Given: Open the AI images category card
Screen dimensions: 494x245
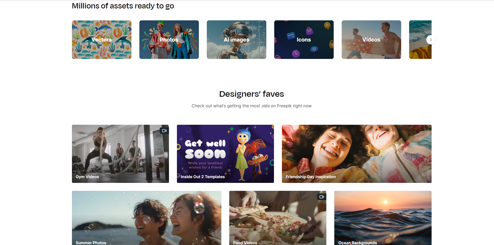Looking at the screenshot, I should (236, 40).
